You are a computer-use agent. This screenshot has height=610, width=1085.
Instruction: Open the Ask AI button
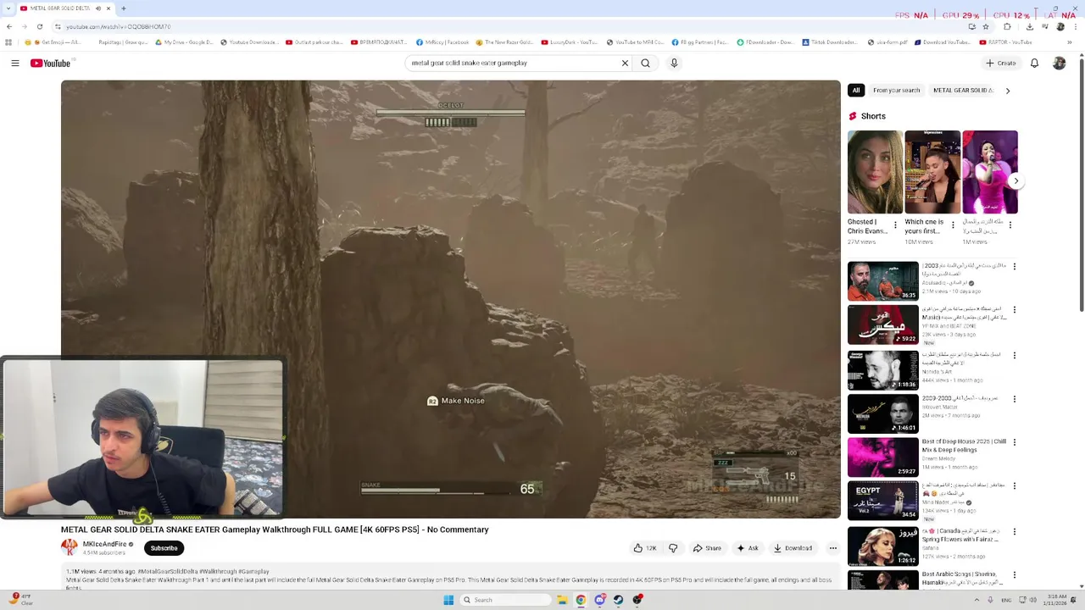[x=747, y=548]
